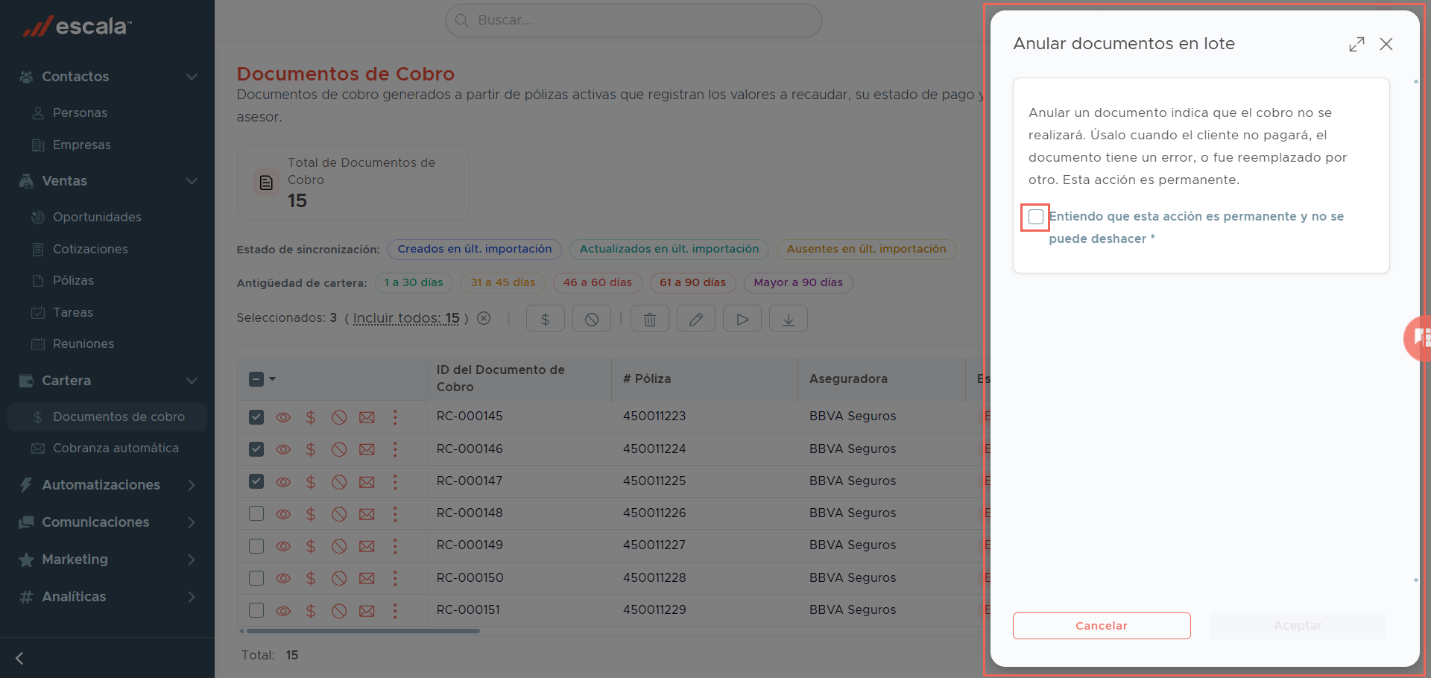Go to Oportunidades

(97, 217)
